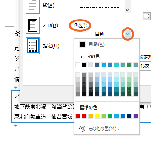Pick the light green standard color swatch

103,116
